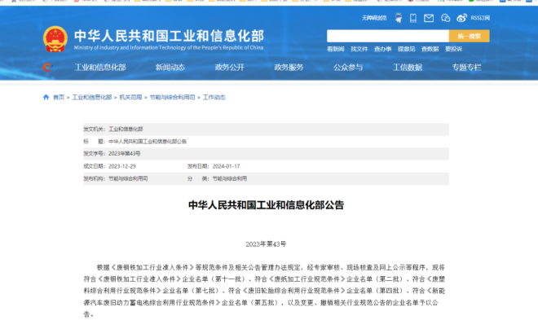Click 无障碍浏览 accessibility link
This screenshot has height=329, width=538.
(x=373, y=17)
